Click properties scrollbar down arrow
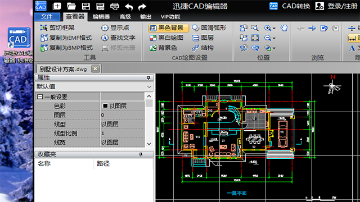This screenshot has height=202, width=360. pyautogui.click(x=149, y=144)
